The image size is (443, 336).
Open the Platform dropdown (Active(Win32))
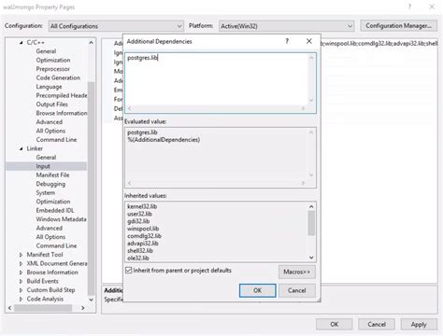tap(286, 26)
